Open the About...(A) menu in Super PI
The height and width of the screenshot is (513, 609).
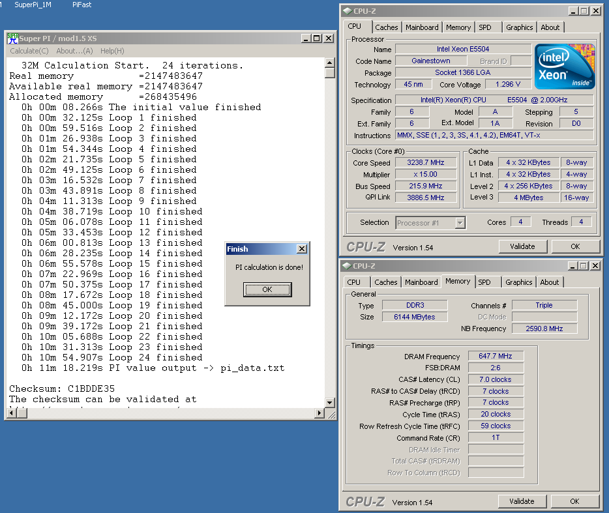click(74, 51)
